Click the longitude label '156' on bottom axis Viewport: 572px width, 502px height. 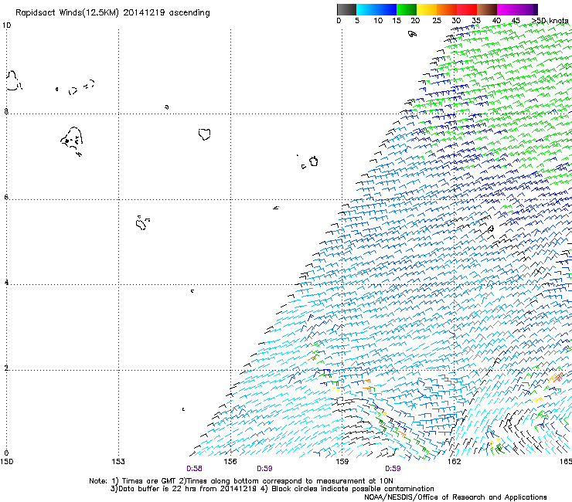230,462
